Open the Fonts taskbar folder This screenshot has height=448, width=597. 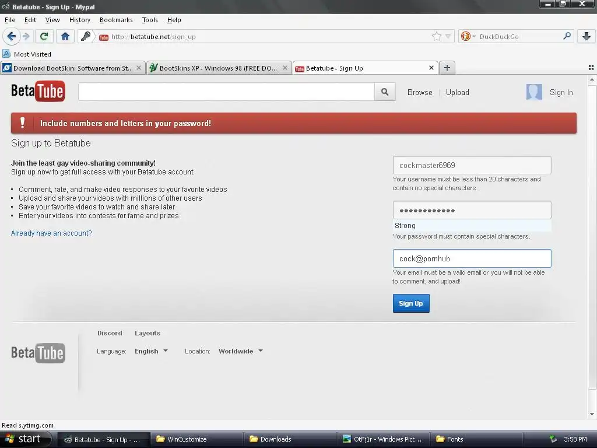coord(476,439)
